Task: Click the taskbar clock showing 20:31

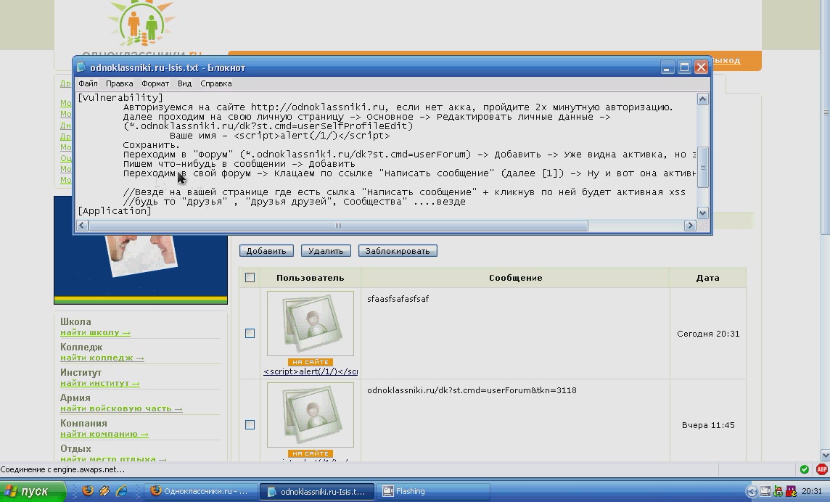Action: click(811, 491)
